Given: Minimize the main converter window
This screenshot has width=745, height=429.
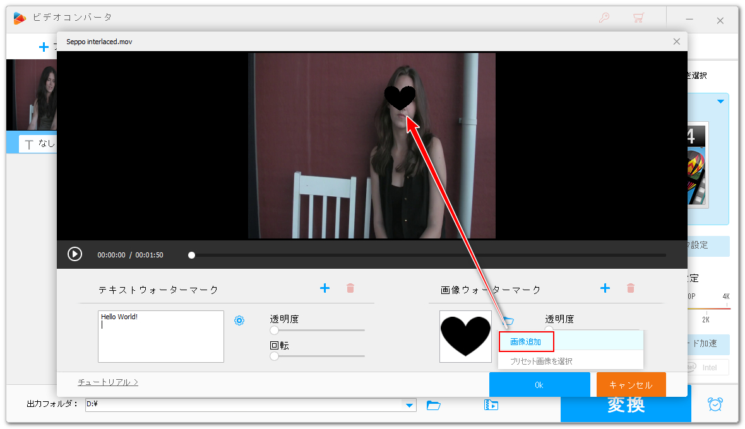Looking at the screenshot, I should click(x=689, y=20).
